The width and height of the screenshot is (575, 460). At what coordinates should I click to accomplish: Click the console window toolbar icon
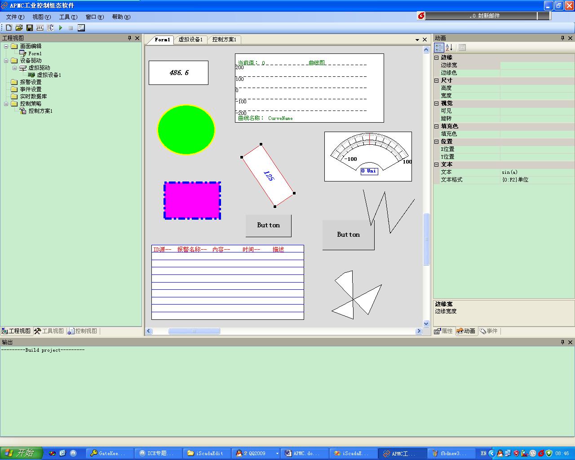81,28
